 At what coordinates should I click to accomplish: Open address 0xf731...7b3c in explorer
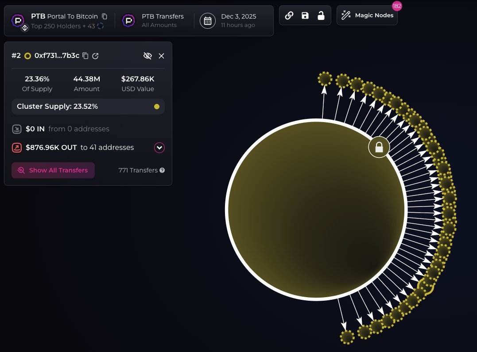click(x=95, y=56)
